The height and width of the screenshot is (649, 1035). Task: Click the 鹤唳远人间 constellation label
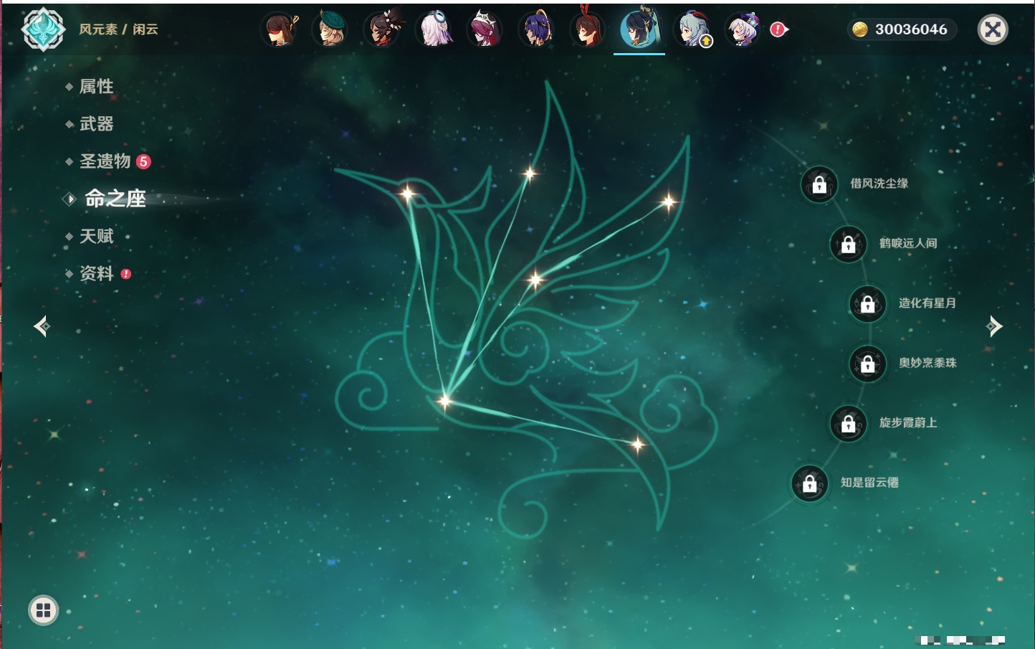click(x=909, y=243)
